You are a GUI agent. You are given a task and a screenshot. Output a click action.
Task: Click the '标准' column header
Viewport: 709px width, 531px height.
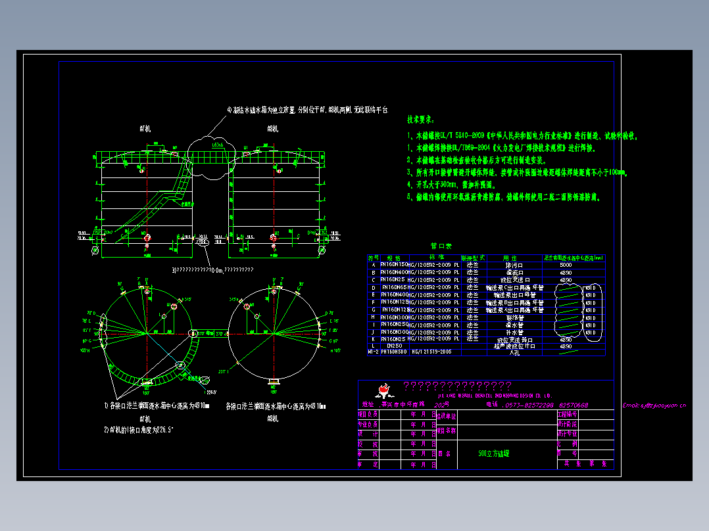(x=437, y=258)
